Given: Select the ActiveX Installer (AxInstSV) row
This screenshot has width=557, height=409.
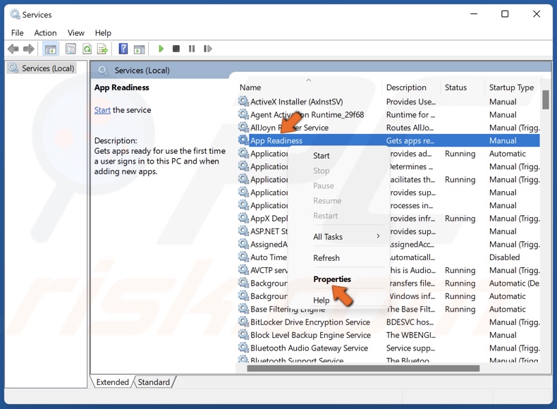Looking at the screenshot, I should tap(388, 102).
